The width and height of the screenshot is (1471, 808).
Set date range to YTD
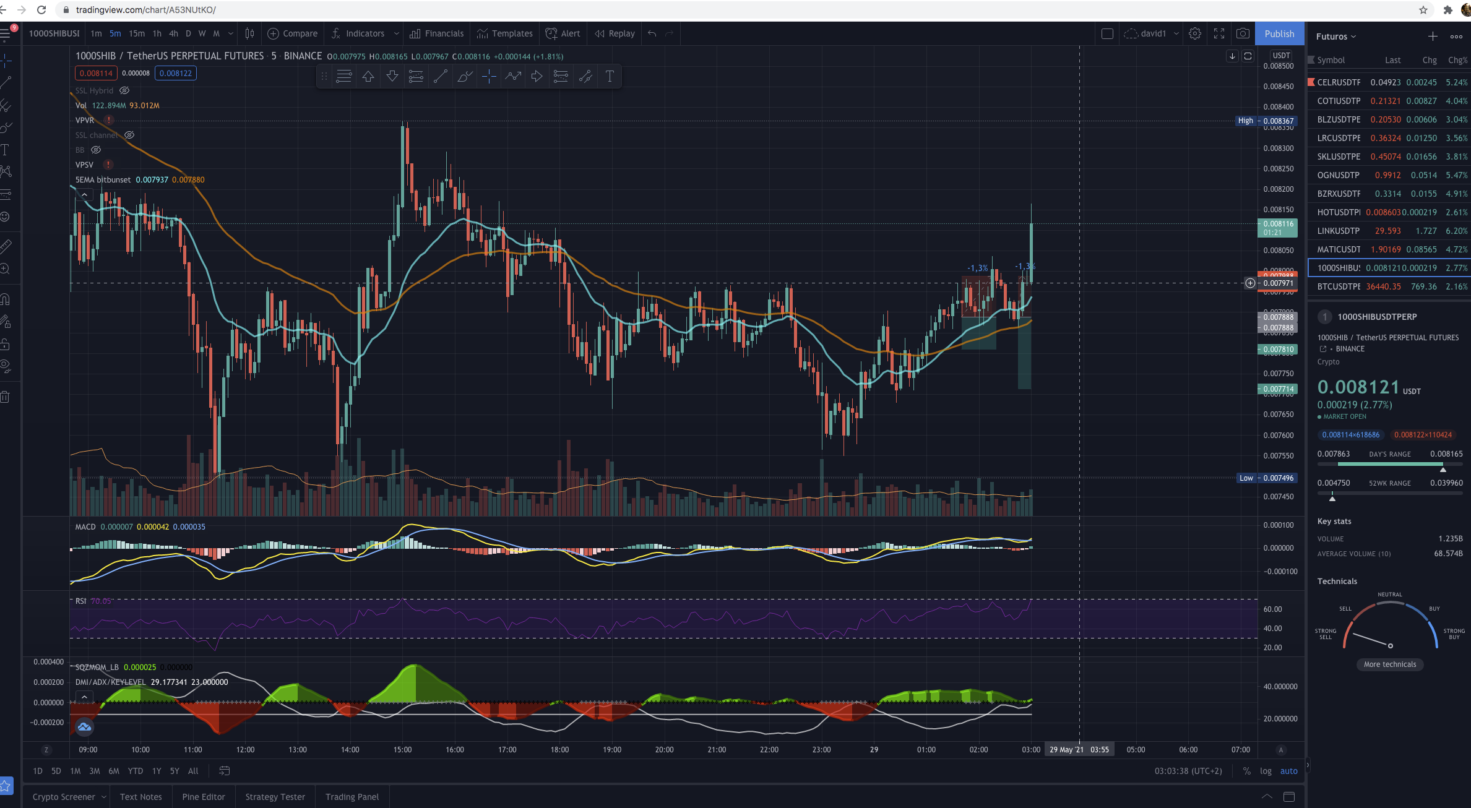(135, 771)
